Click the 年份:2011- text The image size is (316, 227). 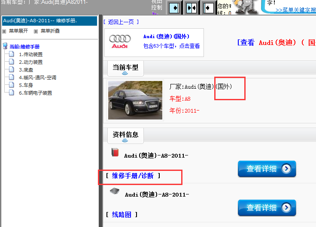point(184,111)
